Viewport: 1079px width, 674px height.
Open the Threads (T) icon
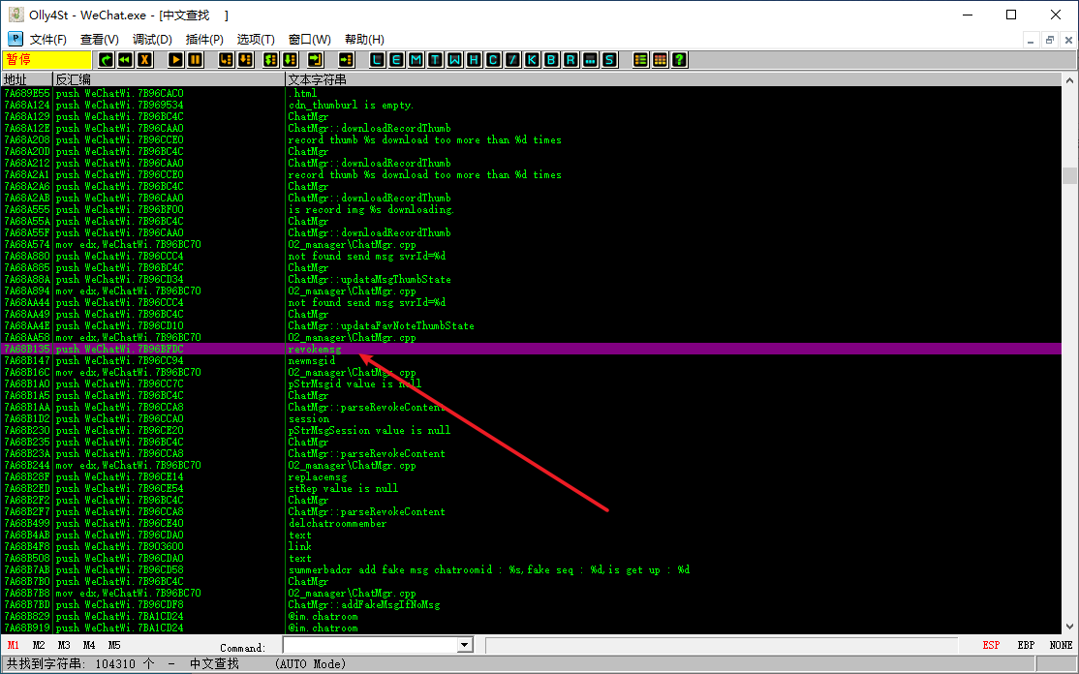(435, 60)
